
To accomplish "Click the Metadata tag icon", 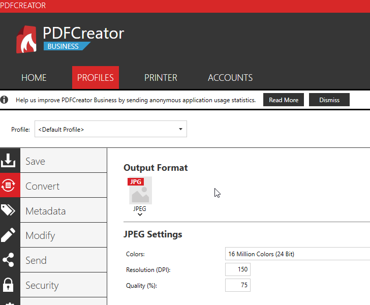I will [8, 210].
